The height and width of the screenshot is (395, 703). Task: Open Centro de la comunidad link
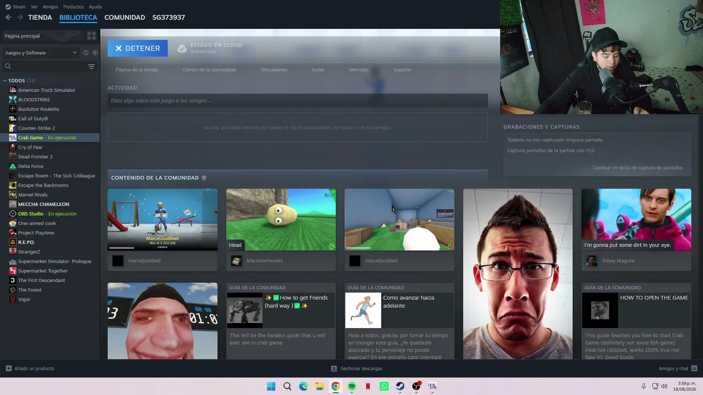(x=209, y=70)
